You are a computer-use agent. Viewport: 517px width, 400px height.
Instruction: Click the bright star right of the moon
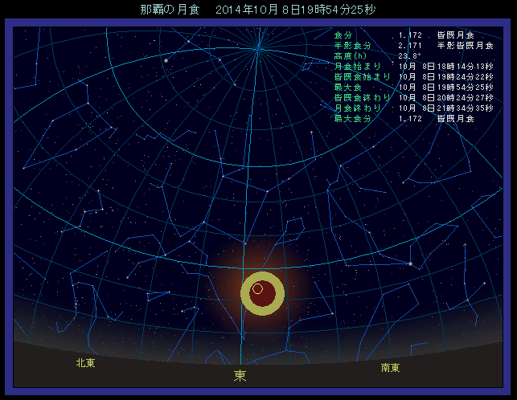(410, 263)
